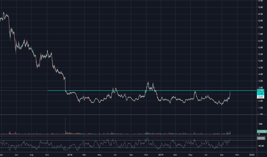This screenshot has width=267, height=157.
Task: Click the 3.00 price axis label
Action: (x=260, y=88)
